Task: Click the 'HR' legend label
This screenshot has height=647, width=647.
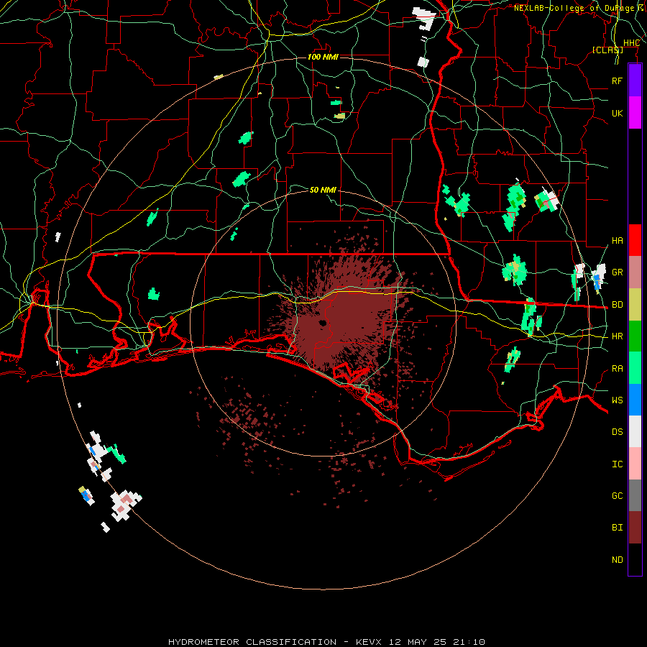Action: pos(617,336)
